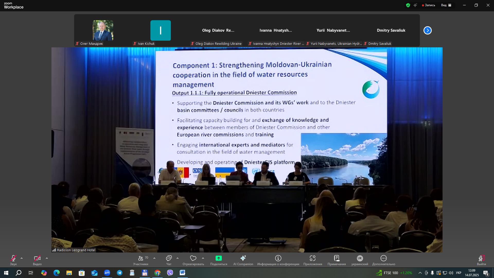Open Telegram from taskbar

pos(120,273)
